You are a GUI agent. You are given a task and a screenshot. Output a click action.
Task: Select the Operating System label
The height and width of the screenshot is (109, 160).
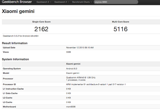[x=12, y=69]
